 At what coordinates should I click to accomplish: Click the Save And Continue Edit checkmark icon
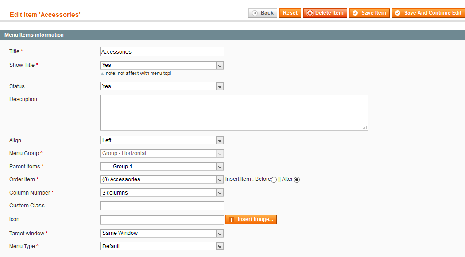pos(398,13)
